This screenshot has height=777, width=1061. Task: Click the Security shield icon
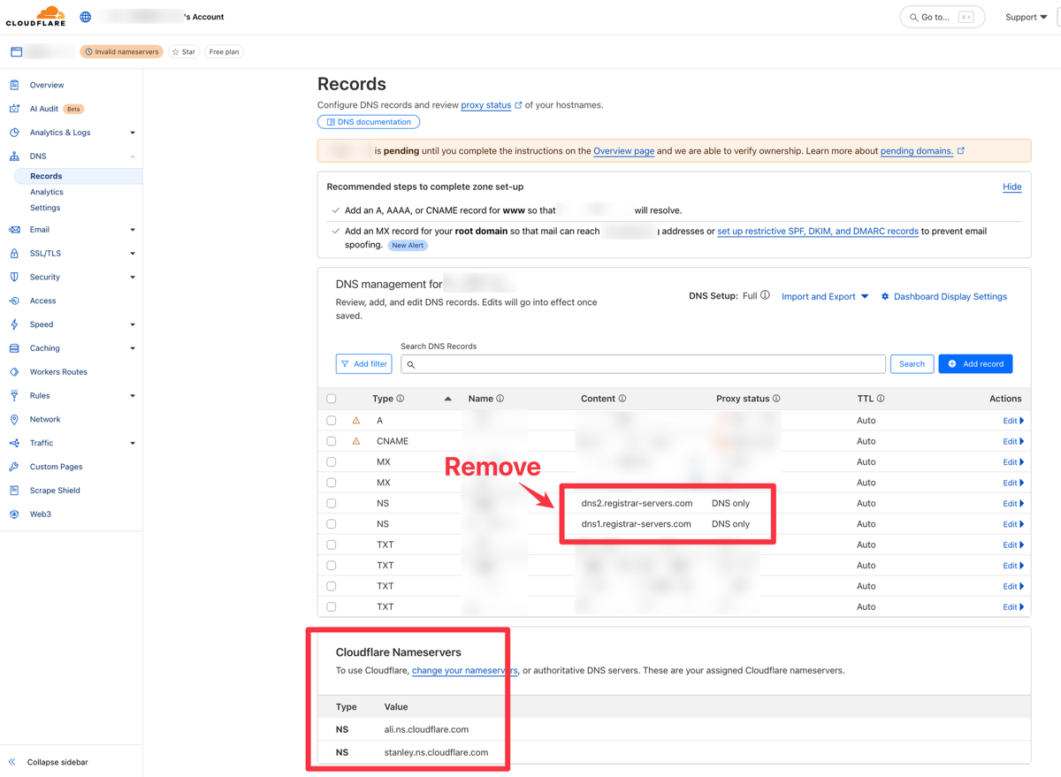point(14,277)
